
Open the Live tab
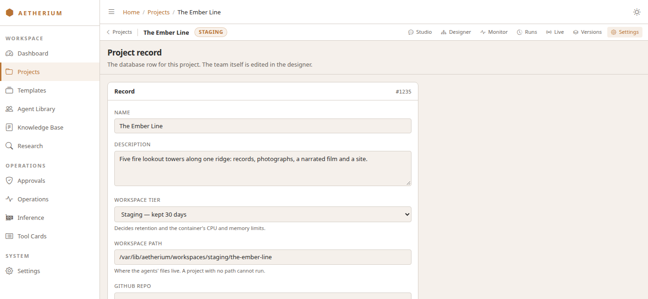point(555,32)
